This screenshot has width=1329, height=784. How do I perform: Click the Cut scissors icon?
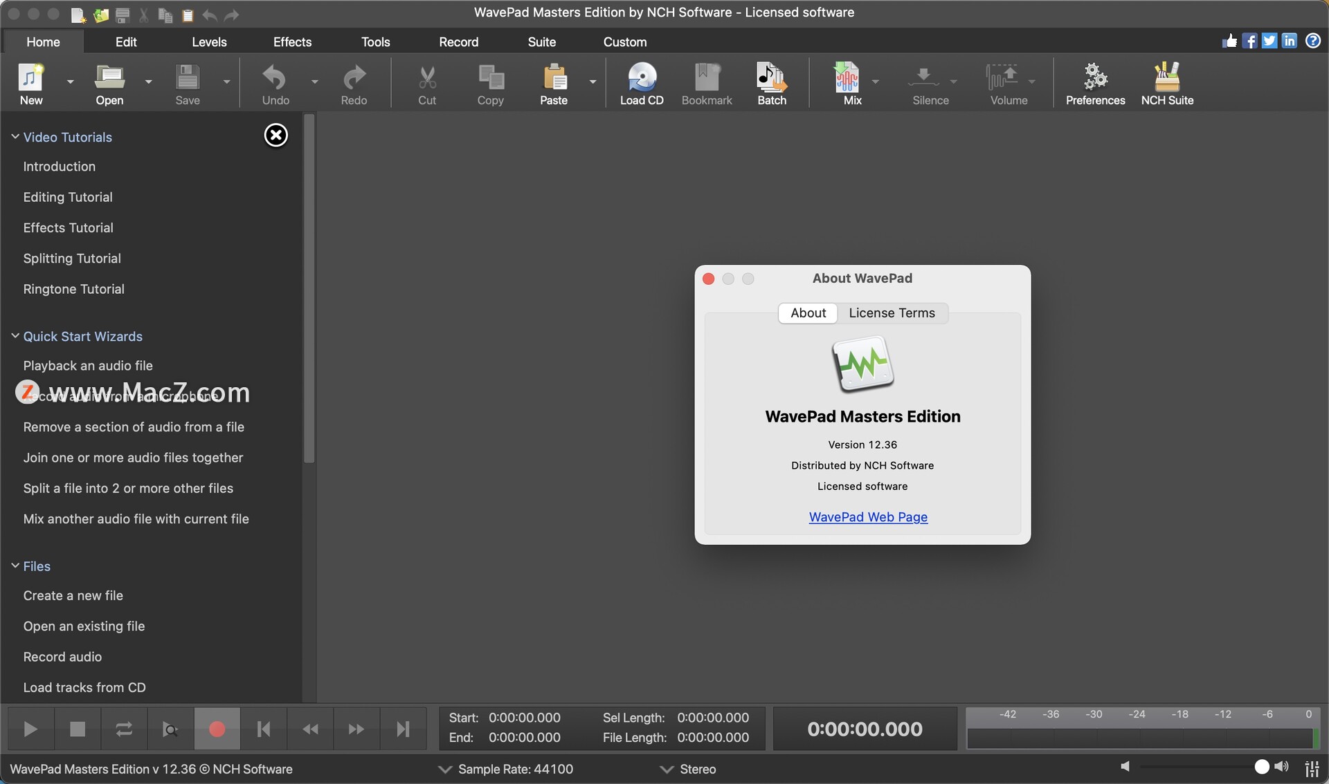point(428,77)
